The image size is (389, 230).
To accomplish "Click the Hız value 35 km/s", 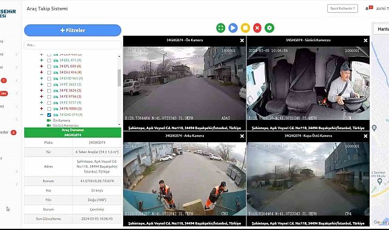I will point(97,191).
